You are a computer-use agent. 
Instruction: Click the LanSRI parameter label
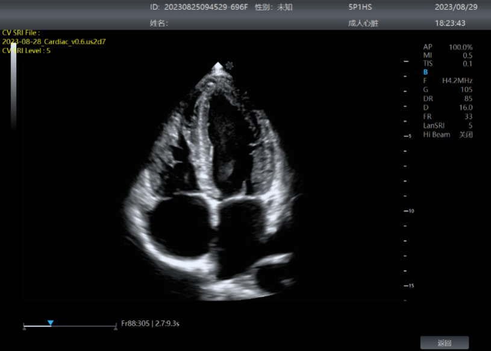(434, 125)
